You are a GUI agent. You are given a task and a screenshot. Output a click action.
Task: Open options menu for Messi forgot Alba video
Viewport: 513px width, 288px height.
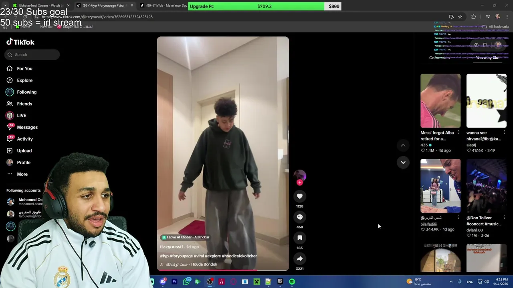[x=458, y=132]
